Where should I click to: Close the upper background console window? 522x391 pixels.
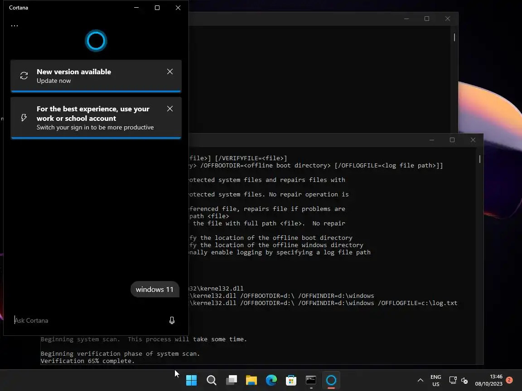coord(448,19)
